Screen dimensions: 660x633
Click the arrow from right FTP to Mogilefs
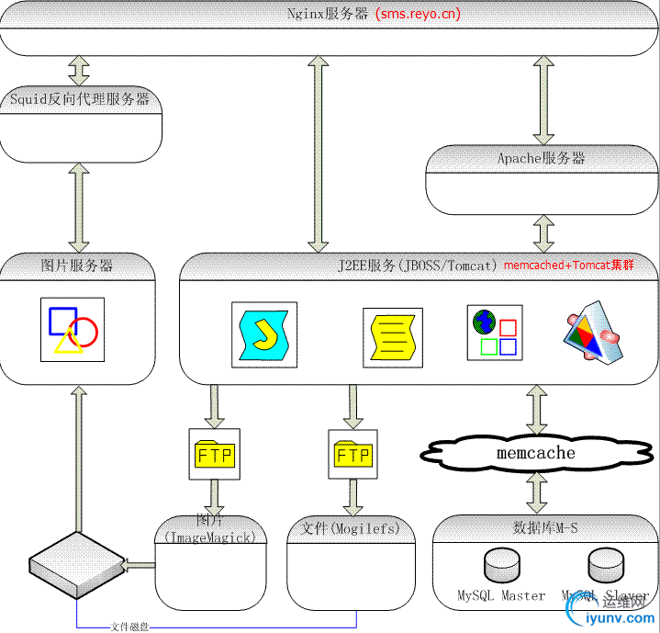(x=353, y=498)
